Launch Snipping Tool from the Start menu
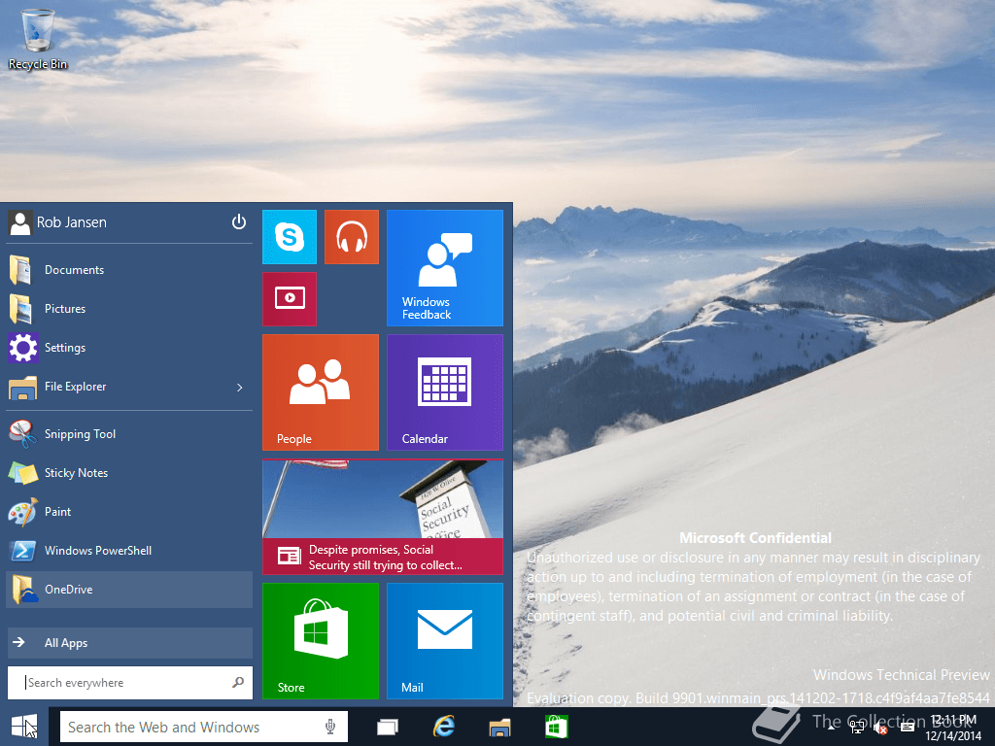The height and width of the screenshot is (746, 995). point(129,434)
